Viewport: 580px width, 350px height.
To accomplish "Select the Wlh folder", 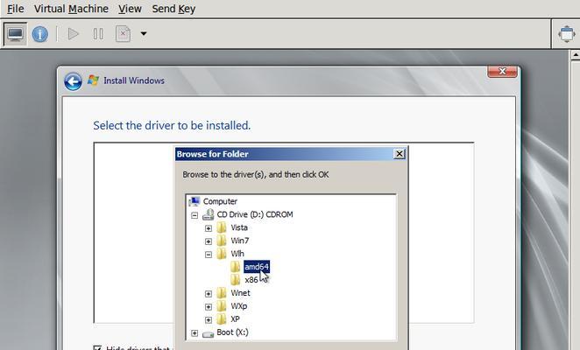I will 237,254.
